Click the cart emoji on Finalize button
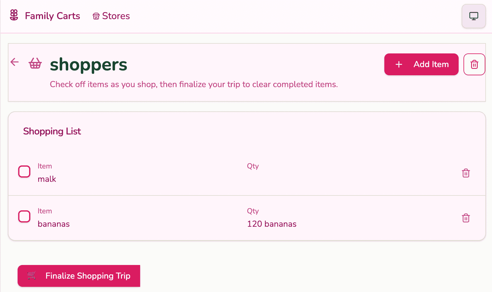 tap(32, 276)
